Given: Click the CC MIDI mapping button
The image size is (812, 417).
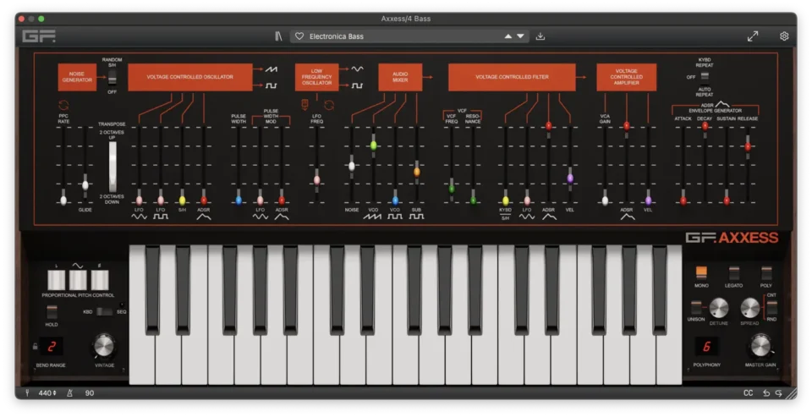Looking at the screenshot, I should (748, 393).
